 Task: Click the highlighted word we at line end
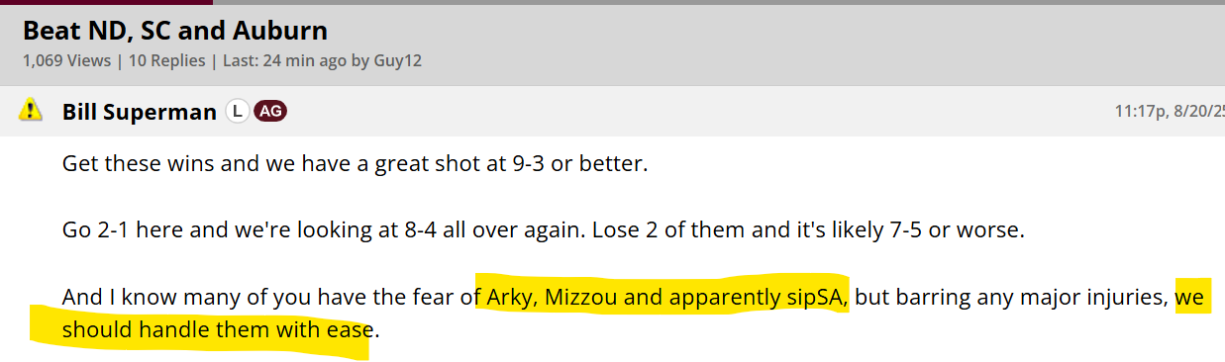click(x=1190, y=297)
